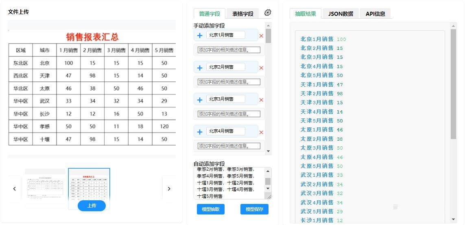Switch to the API信息 tab

point(375,14)
